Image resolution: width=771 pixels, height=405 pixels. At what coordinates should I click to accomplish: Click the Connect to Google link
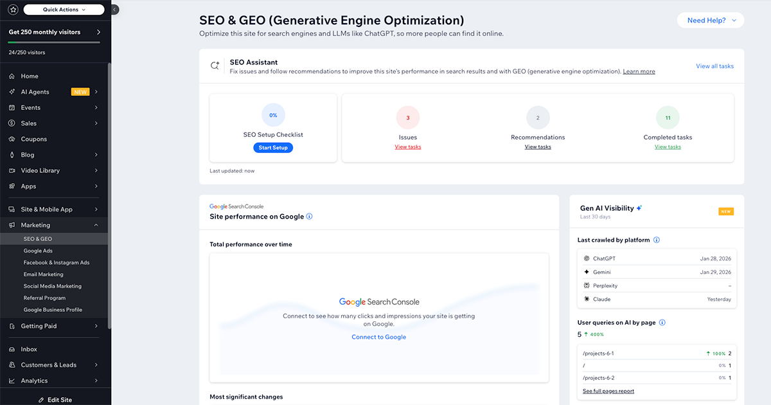[x=378, y=337]
